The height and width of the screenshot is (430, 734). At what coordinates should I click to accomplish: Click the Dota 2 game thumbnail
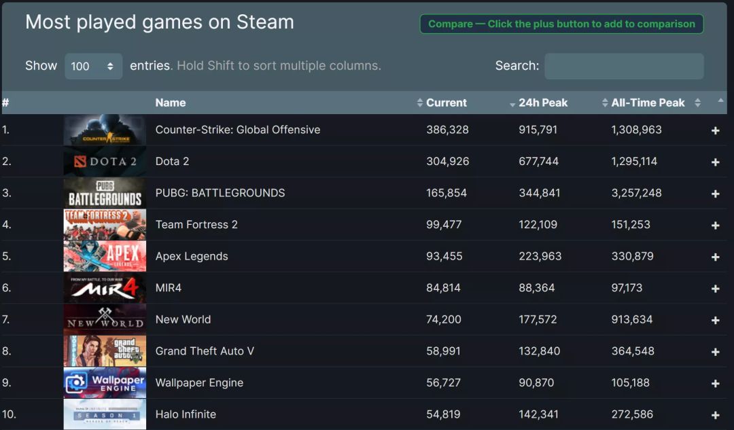point(105,162)
